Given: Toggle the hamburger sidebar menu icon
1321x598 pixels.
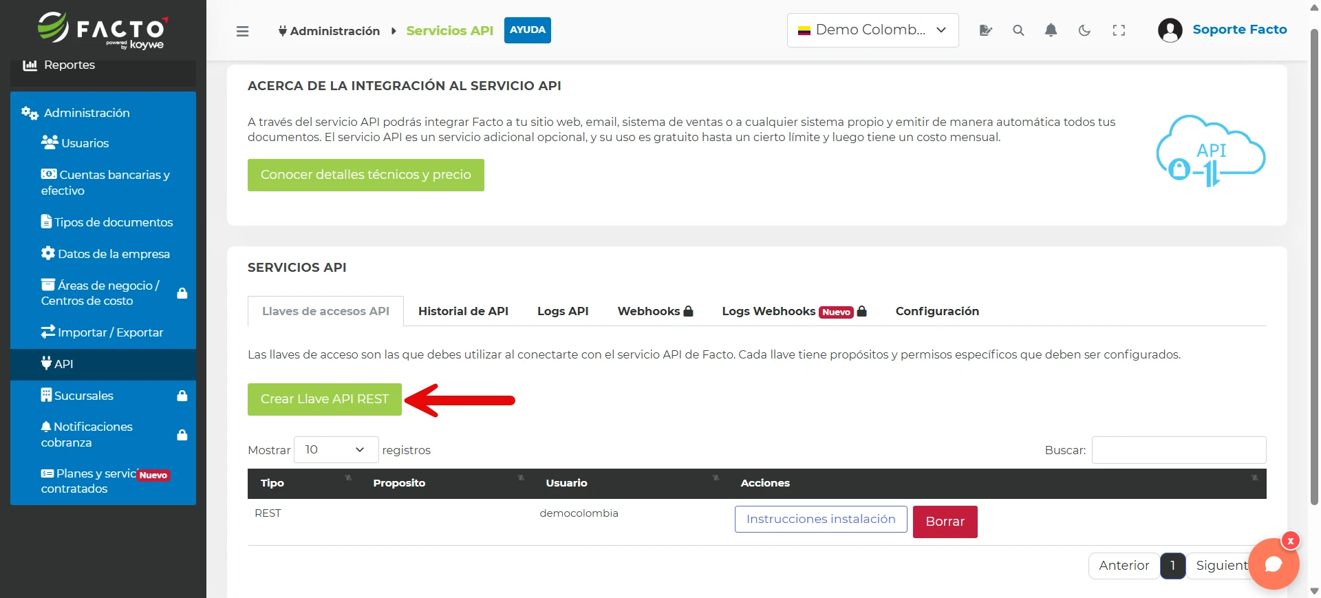Looking at the screenshot, I should (x=242, y=31).
